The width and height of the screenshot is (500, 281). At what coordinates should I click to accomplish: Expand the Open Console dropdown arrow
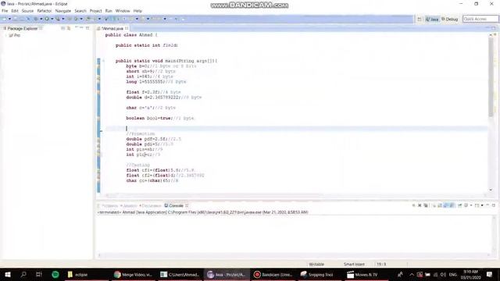[482, 205]
